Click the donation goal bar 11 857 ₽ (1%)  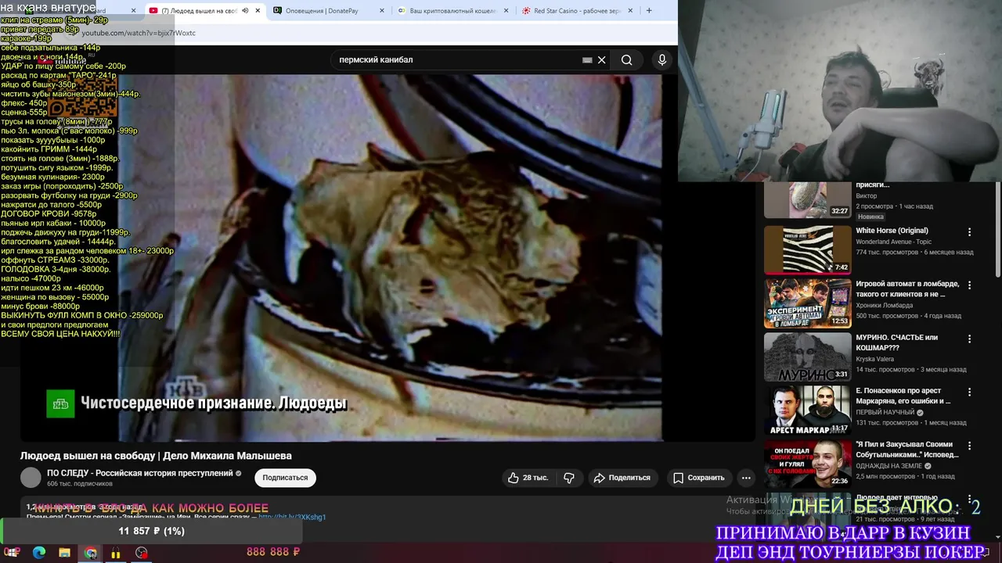point(151,531)
